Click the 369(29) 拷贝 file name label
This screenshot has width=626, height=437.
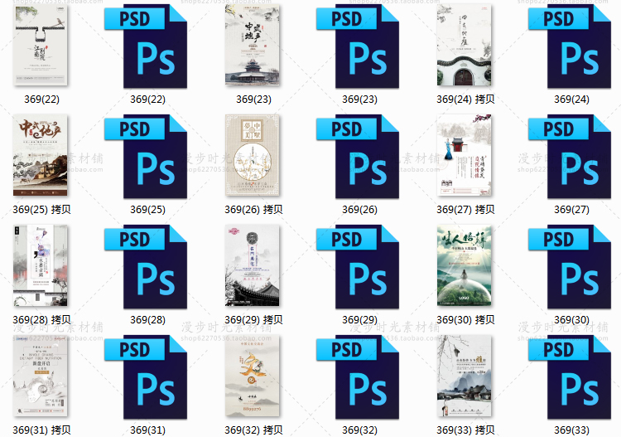pyautogui.click(x=253, y=320)
